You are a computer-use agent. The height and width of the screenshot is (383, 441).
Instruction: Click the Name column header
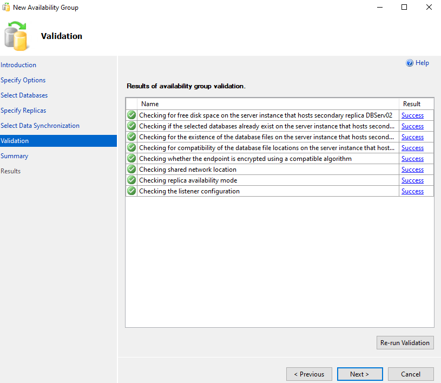[150, 103]
